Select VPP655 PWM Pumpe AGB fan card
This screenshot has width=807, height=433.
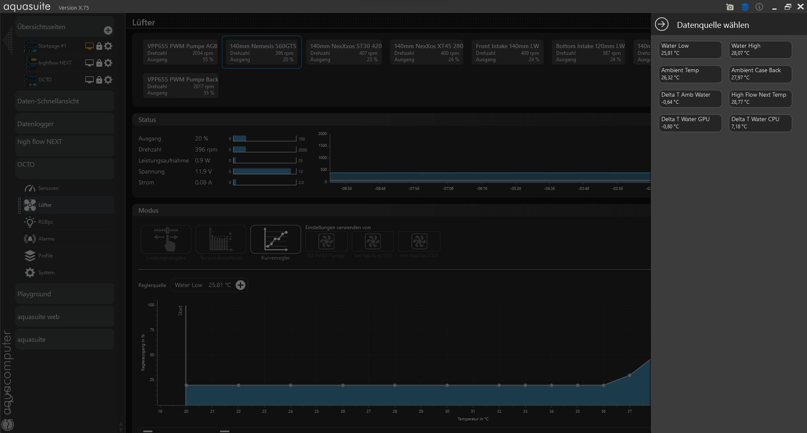click(x=181, y=52)
